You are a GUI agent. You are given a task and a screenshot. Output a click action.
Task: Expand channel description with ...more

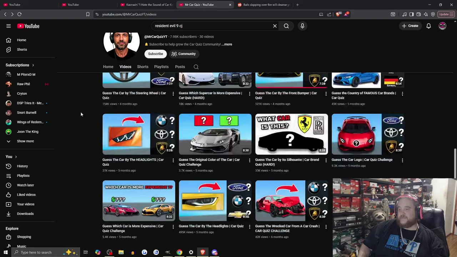tap(227, 44)
